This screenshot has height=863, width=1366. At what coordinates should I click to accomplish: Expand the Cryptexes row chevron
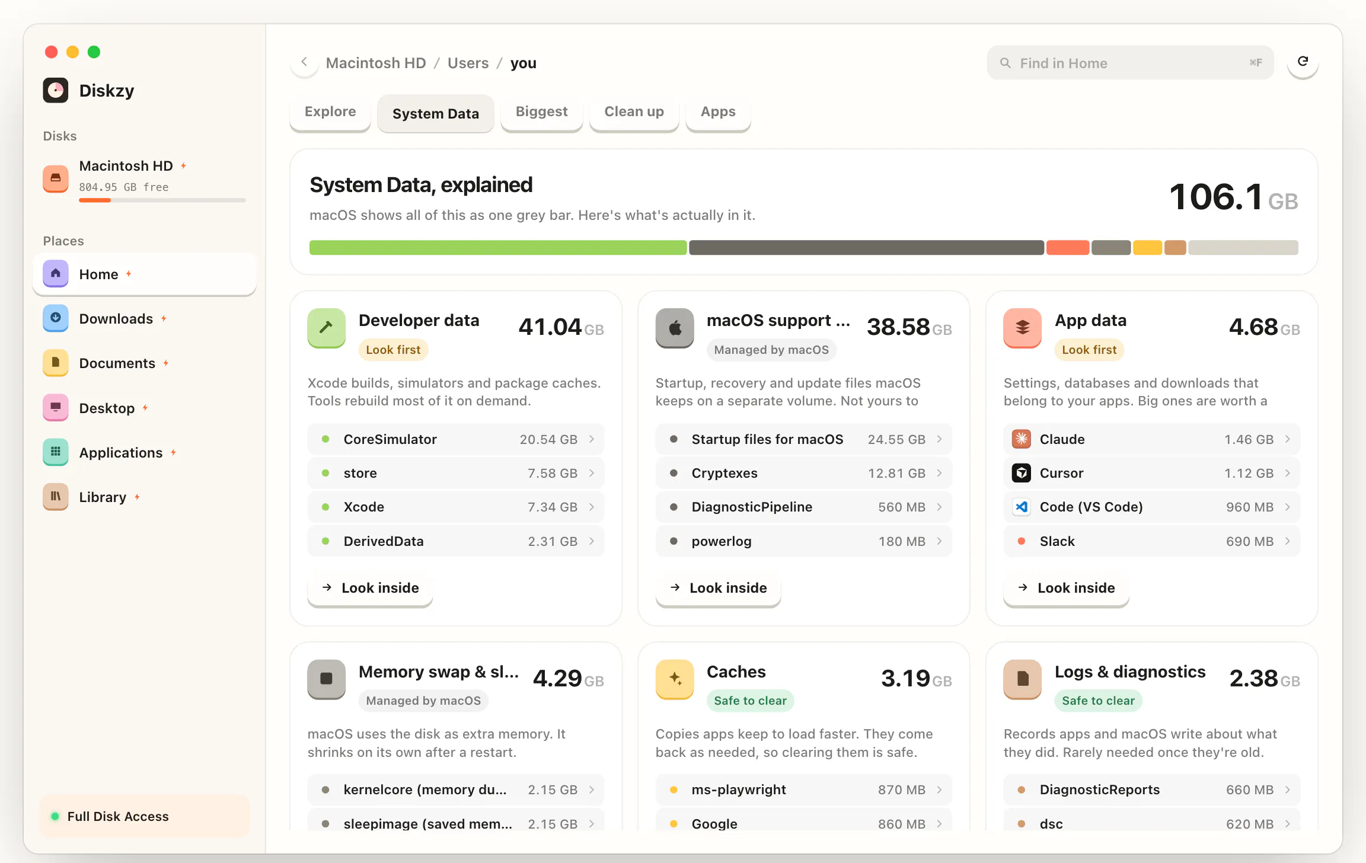(940, 473)
